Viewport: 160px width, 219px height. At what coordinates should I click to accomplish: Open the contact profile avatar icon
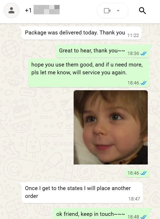(x=11, y=10)
